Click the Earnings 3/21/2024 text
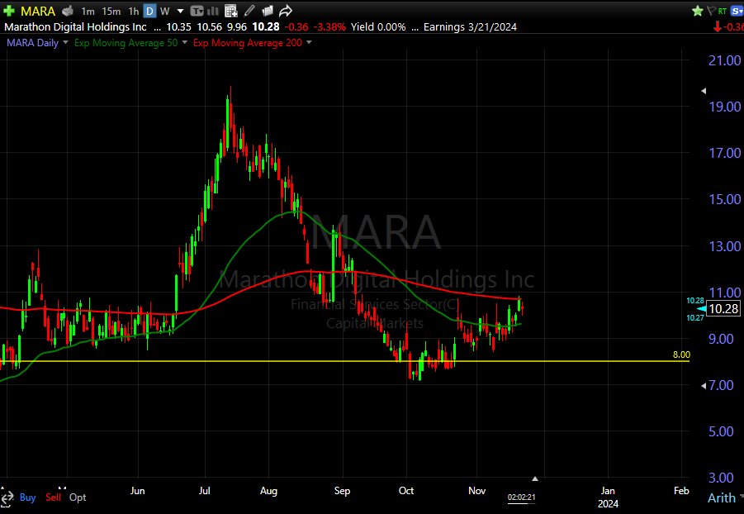 pos(470,27)
